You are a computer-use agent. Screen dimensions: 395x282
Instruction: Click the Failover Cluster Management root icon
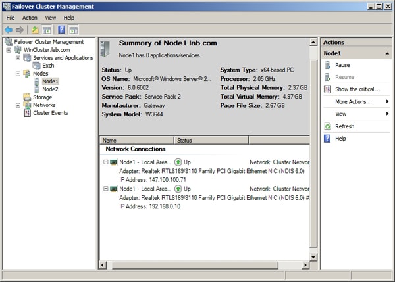tap(9, 42)
